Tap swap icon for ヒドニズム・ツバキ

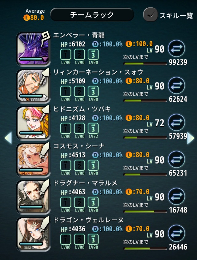click(x=177, y=122)
